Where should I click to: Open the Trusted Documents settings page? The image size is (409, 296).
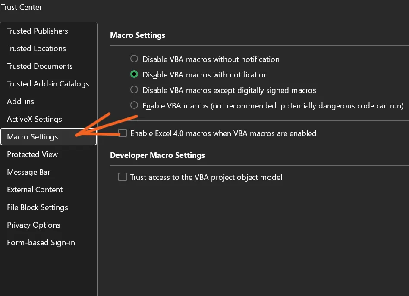point(40,66)
